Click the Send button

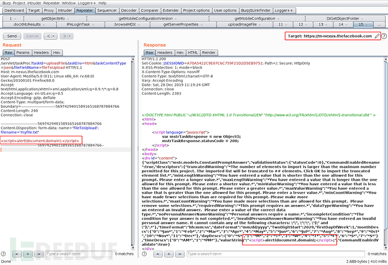[x=12, y=36]
